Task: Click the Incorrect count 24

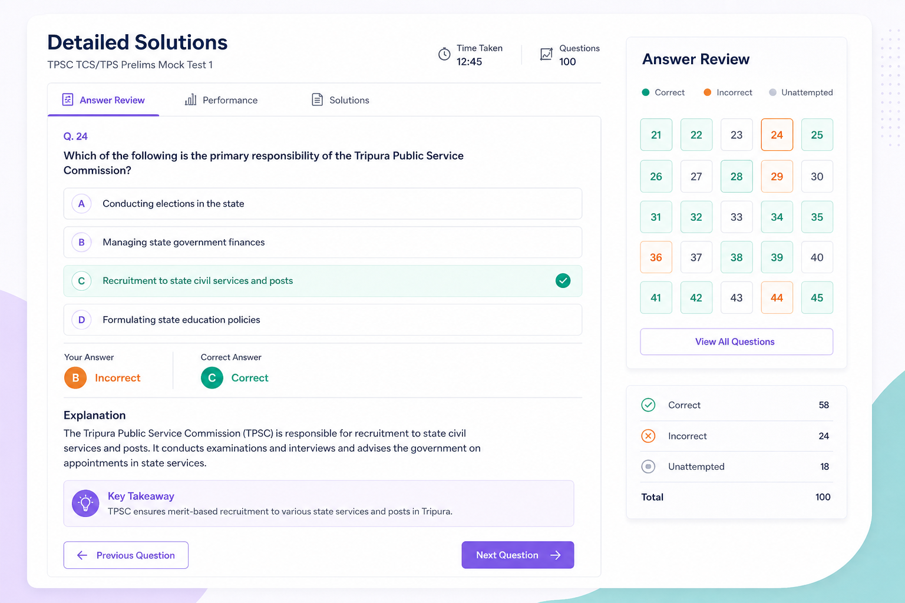Action: tap(824, 436)
